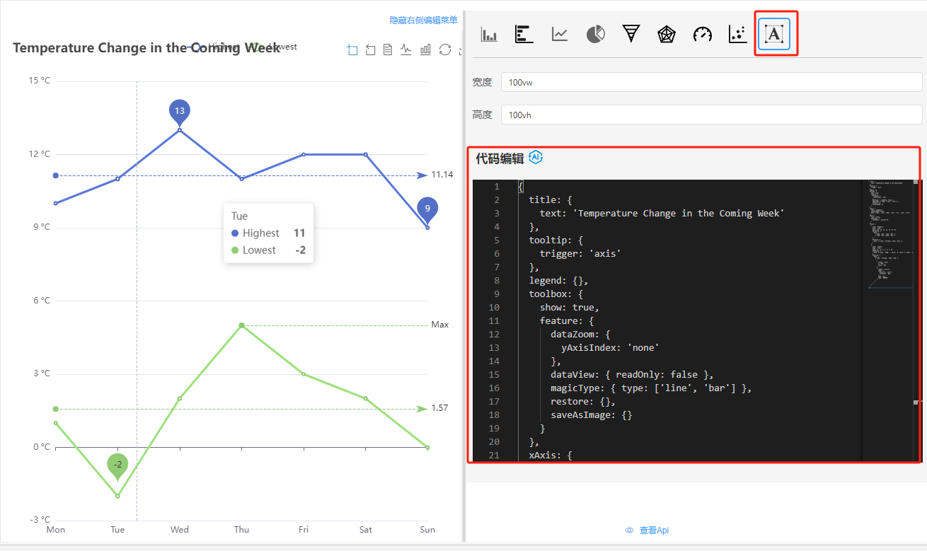Pick the pie chart type icon

click(595, 34)
